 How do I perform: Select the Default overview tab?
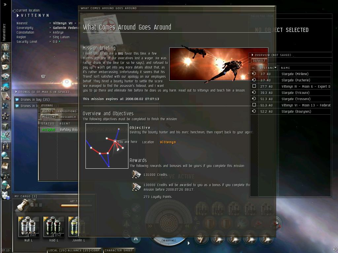259,61
